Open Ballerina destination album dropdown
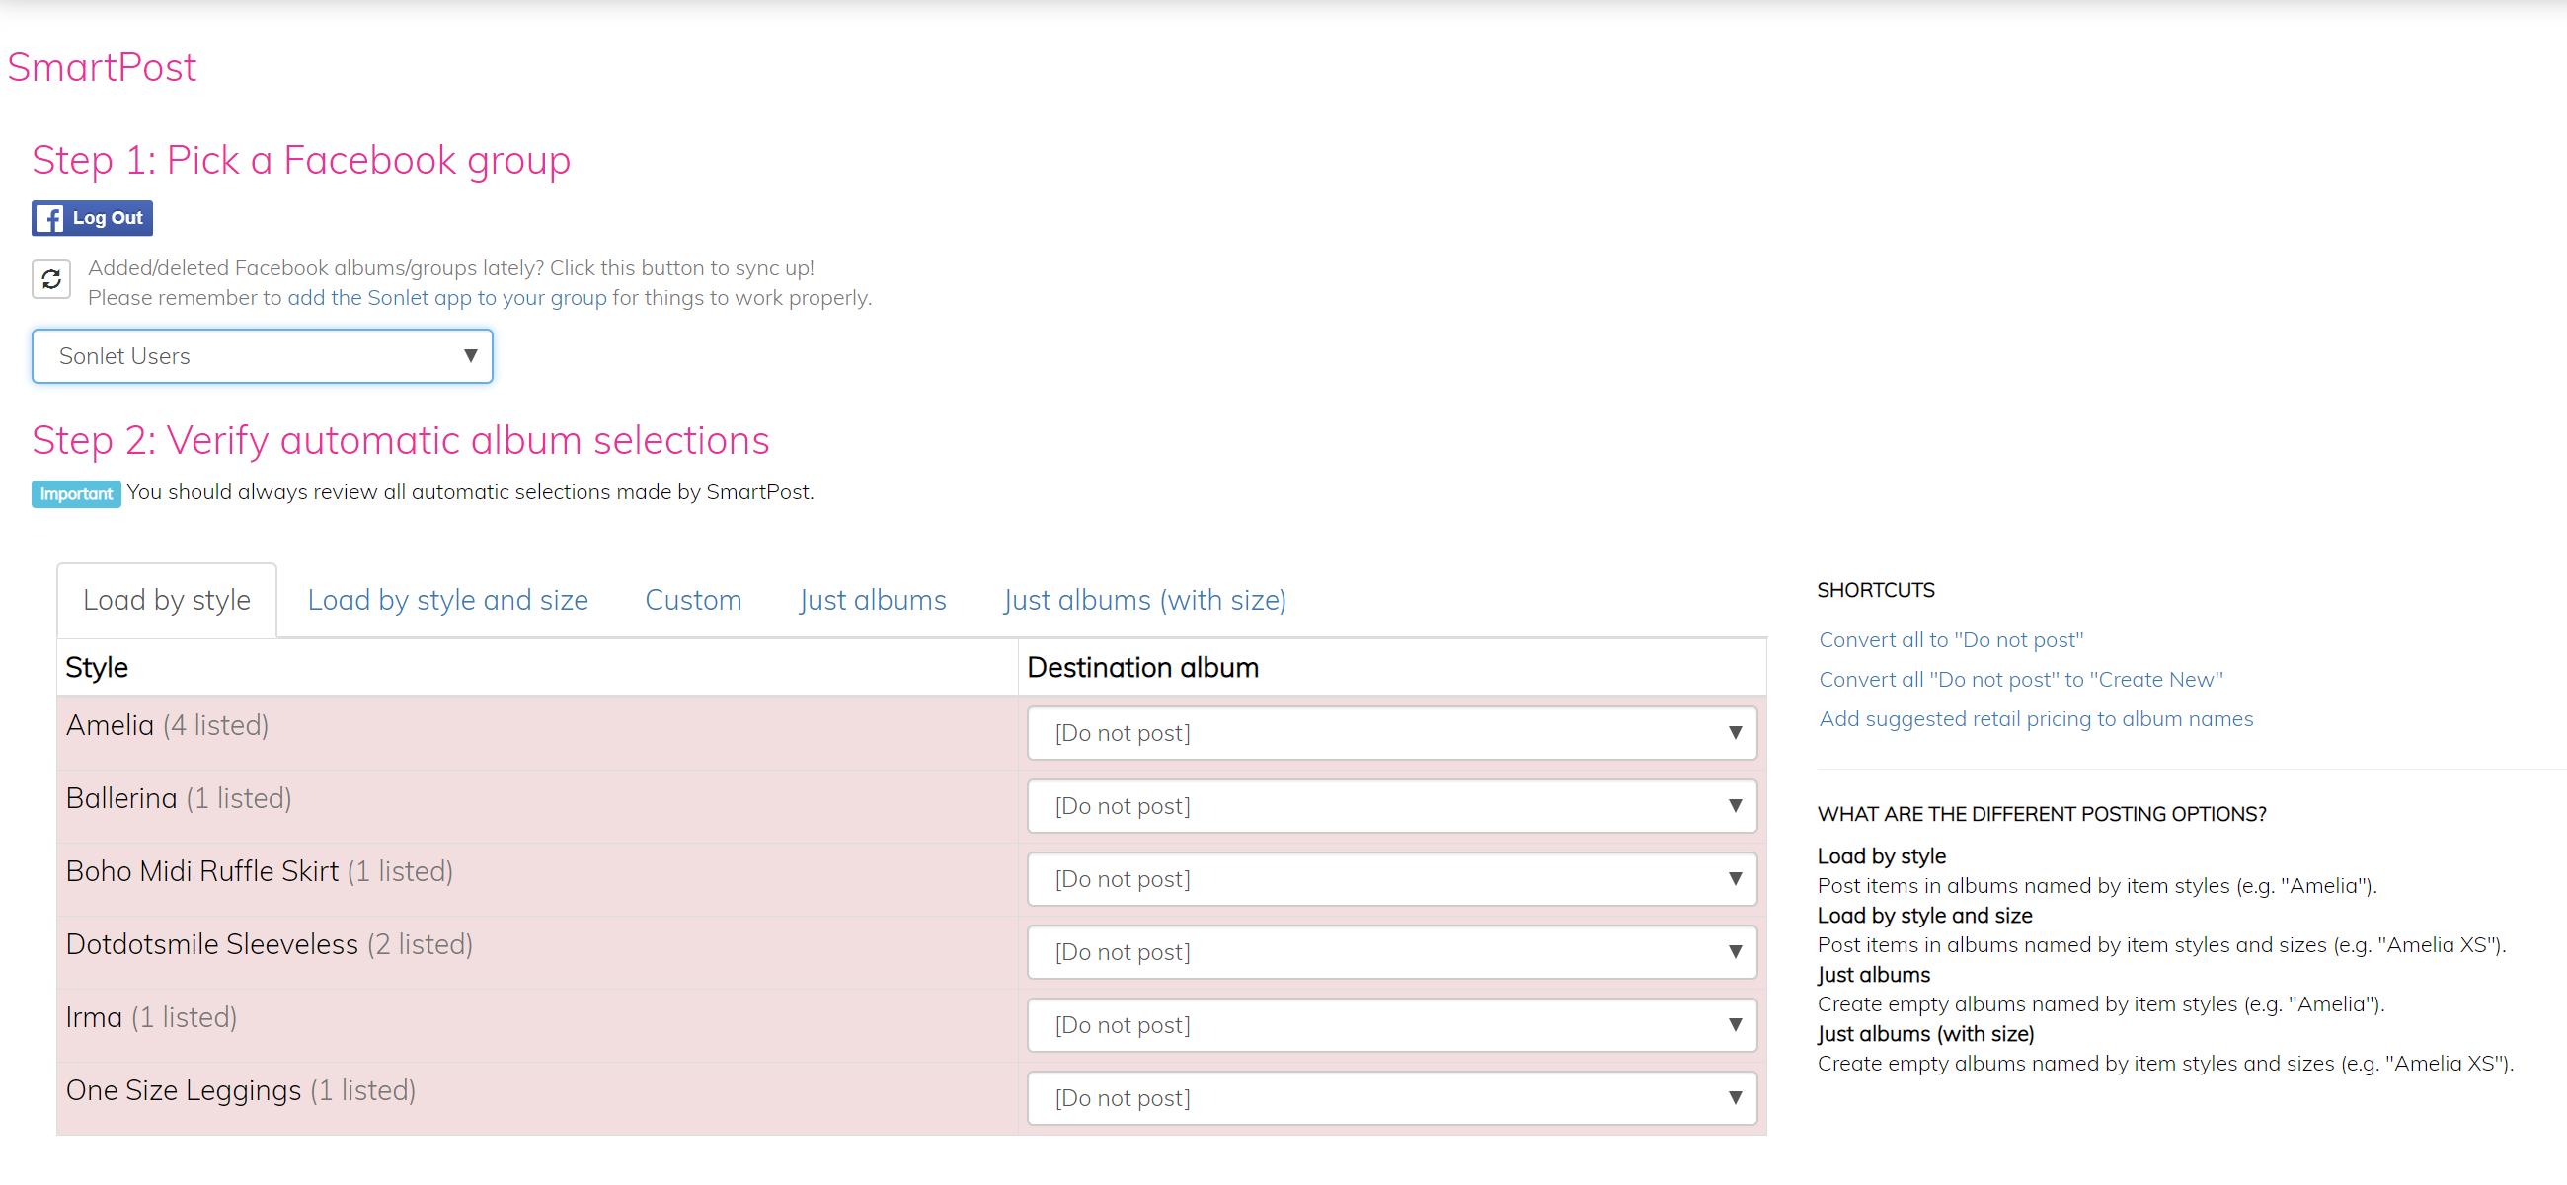This screenshot has width=2567, height=1185. [1391, 805]
